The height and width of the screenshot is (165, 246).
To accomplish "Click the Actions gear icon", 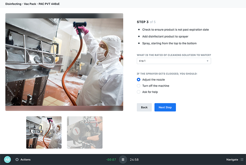I will 17,159.
